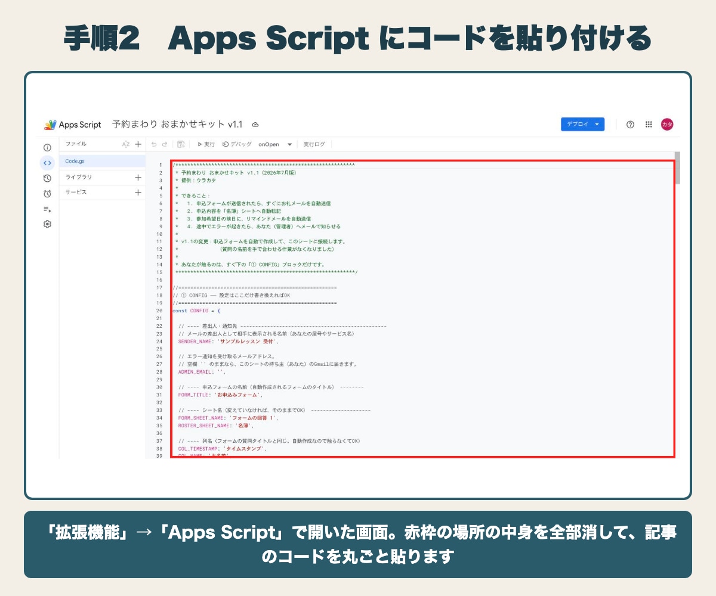716x596 pixels.
Task: Select the Editor code icon in sidebar
Action: pyautogui.click(x=47, y=163)
